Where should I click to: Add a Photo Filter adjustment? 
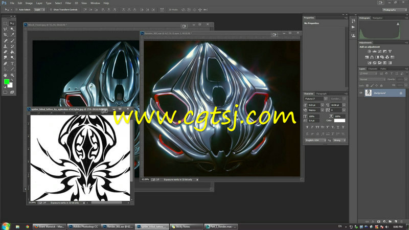click(382, 57)
